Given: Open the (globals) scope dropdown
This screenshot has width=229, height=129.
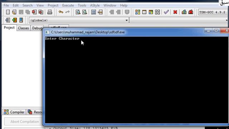Looking at the screenshot, I should click(x=79, y=20).
